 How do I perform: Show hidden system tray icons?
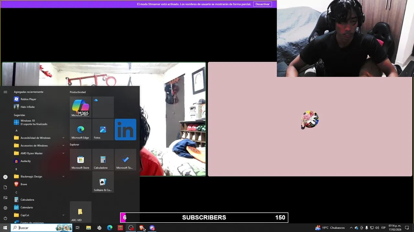pyautogui.click(x=351, y=228)
